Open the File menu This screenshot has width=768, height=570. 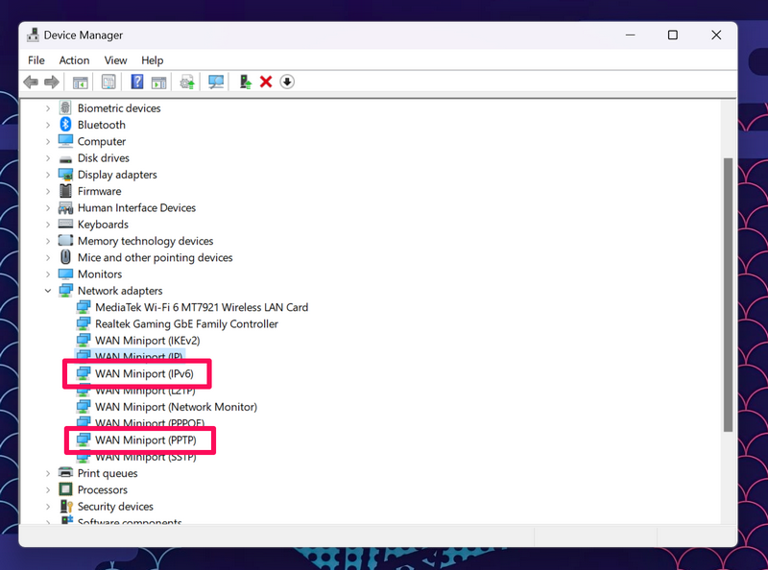click(x=36, y=60)
